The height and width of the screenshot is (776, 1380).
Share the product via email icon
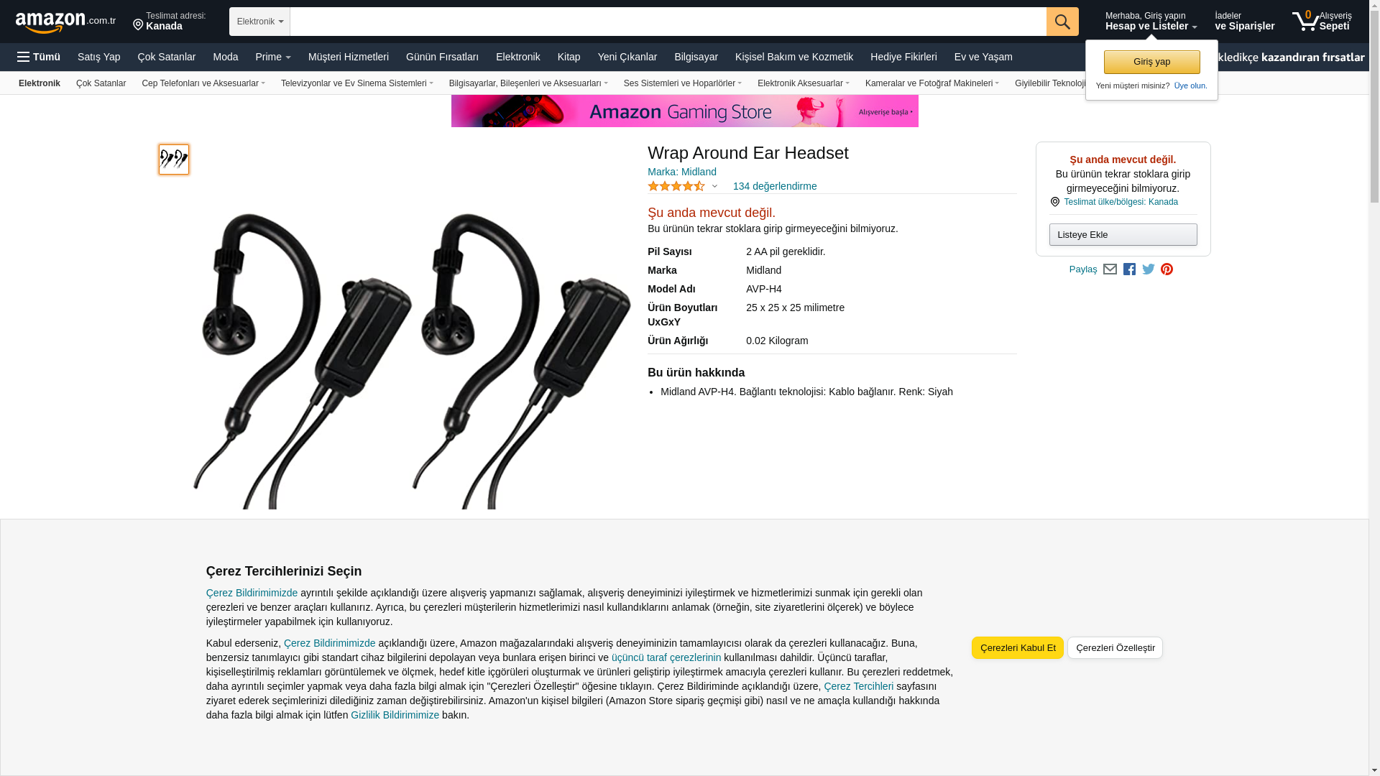click(x=1110, y=269)
